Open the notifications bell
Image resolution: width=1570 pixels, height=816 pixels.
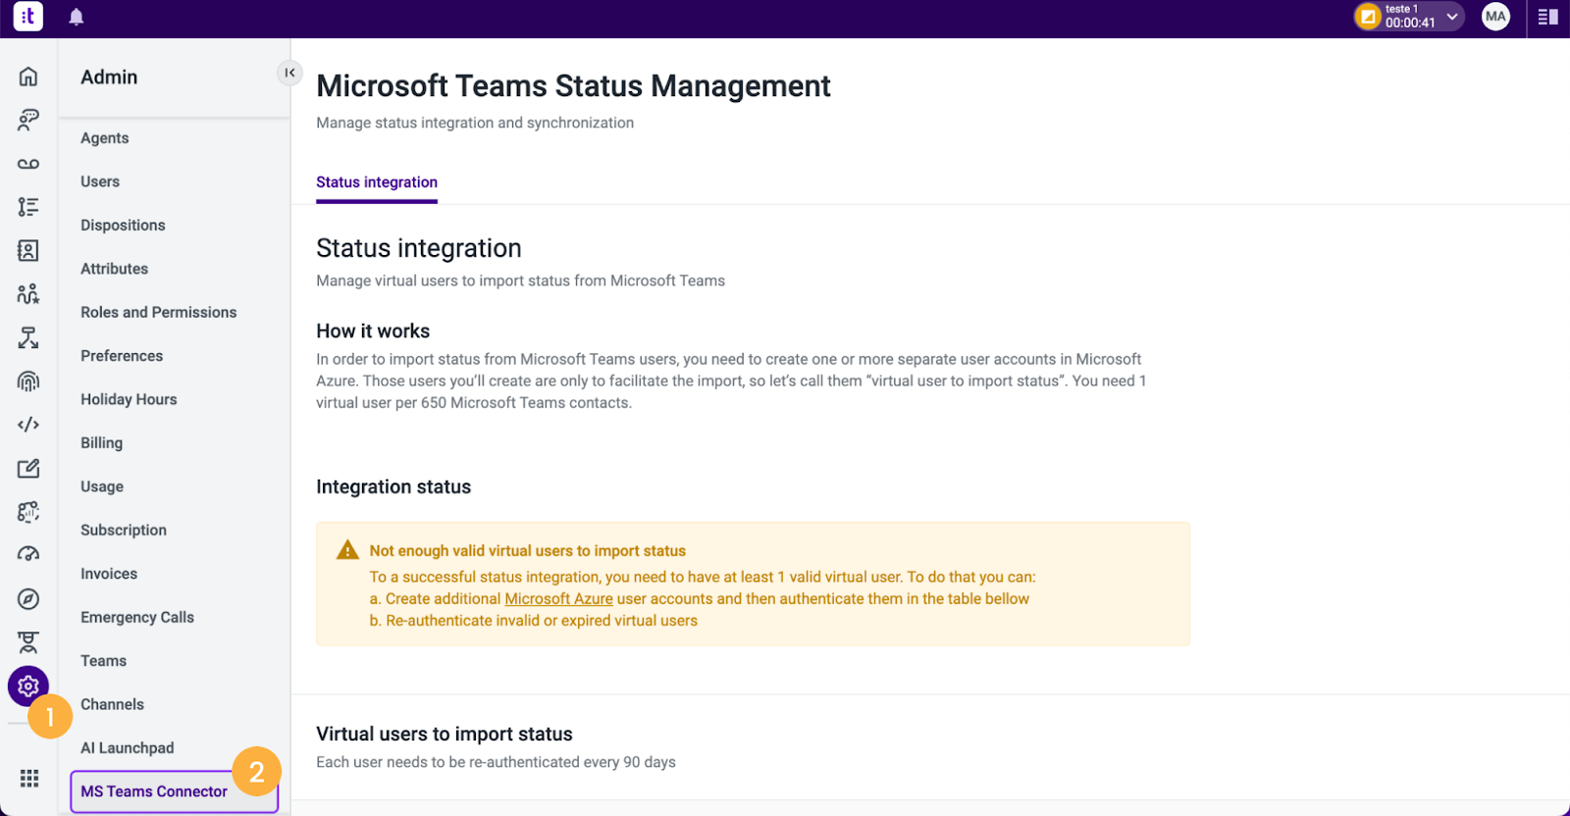(x=77, y=17)
